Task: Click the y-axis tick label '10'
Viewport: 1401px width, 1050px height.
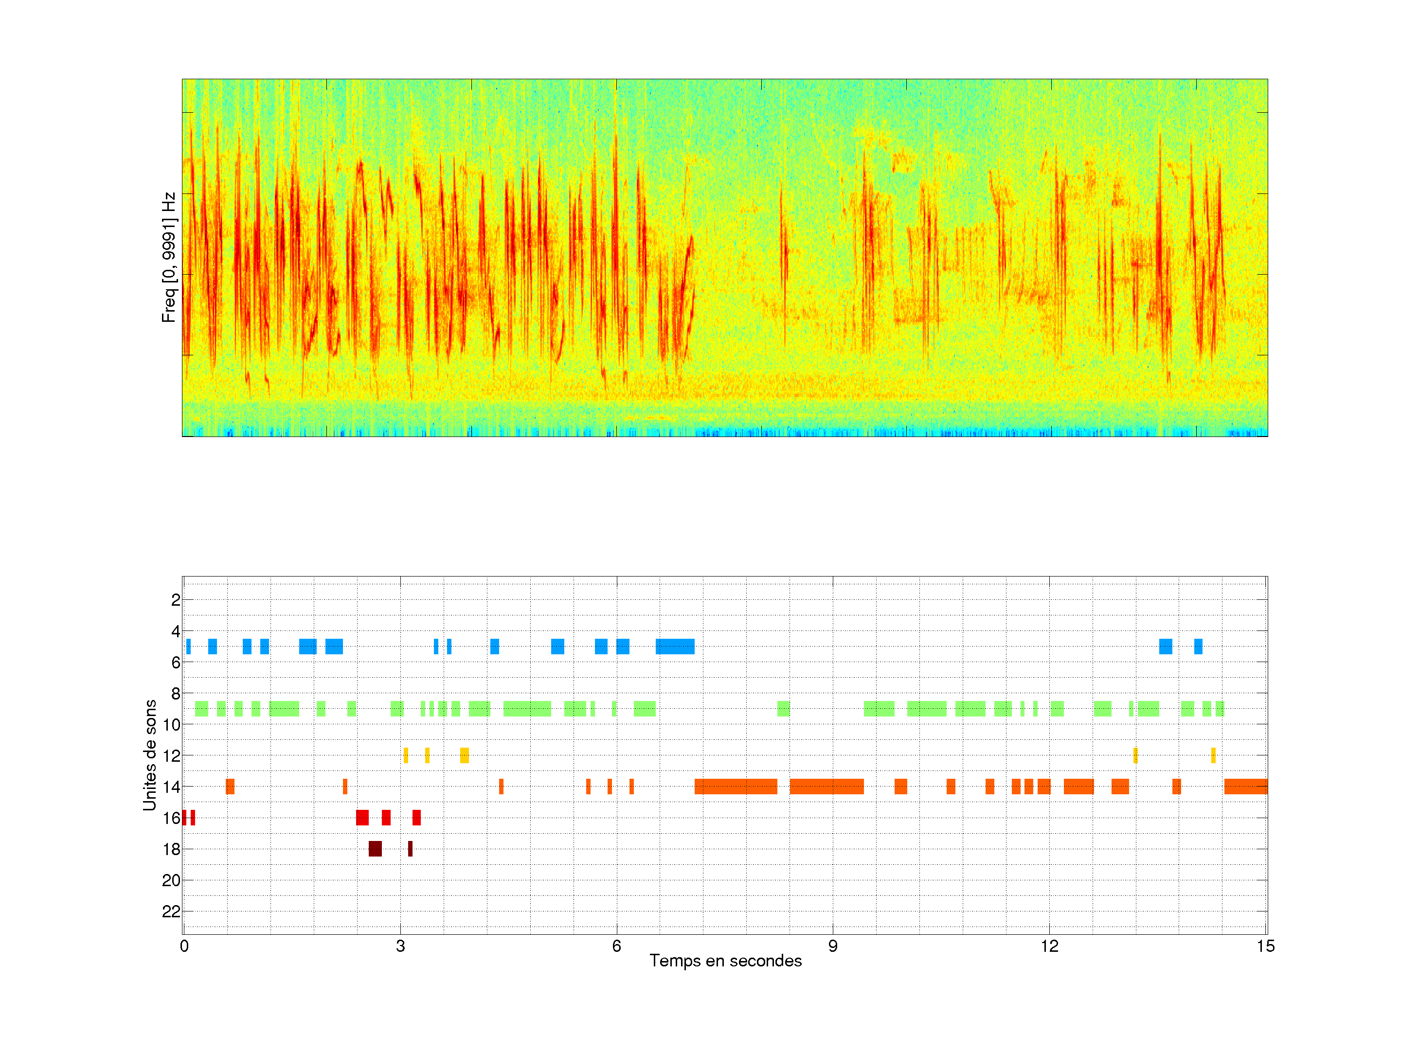Action: click(x=171, y=725)
